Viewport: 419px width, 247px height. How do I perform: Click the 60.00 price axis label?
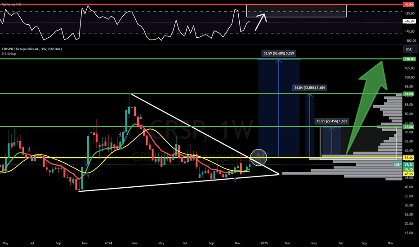click(410, 150)
